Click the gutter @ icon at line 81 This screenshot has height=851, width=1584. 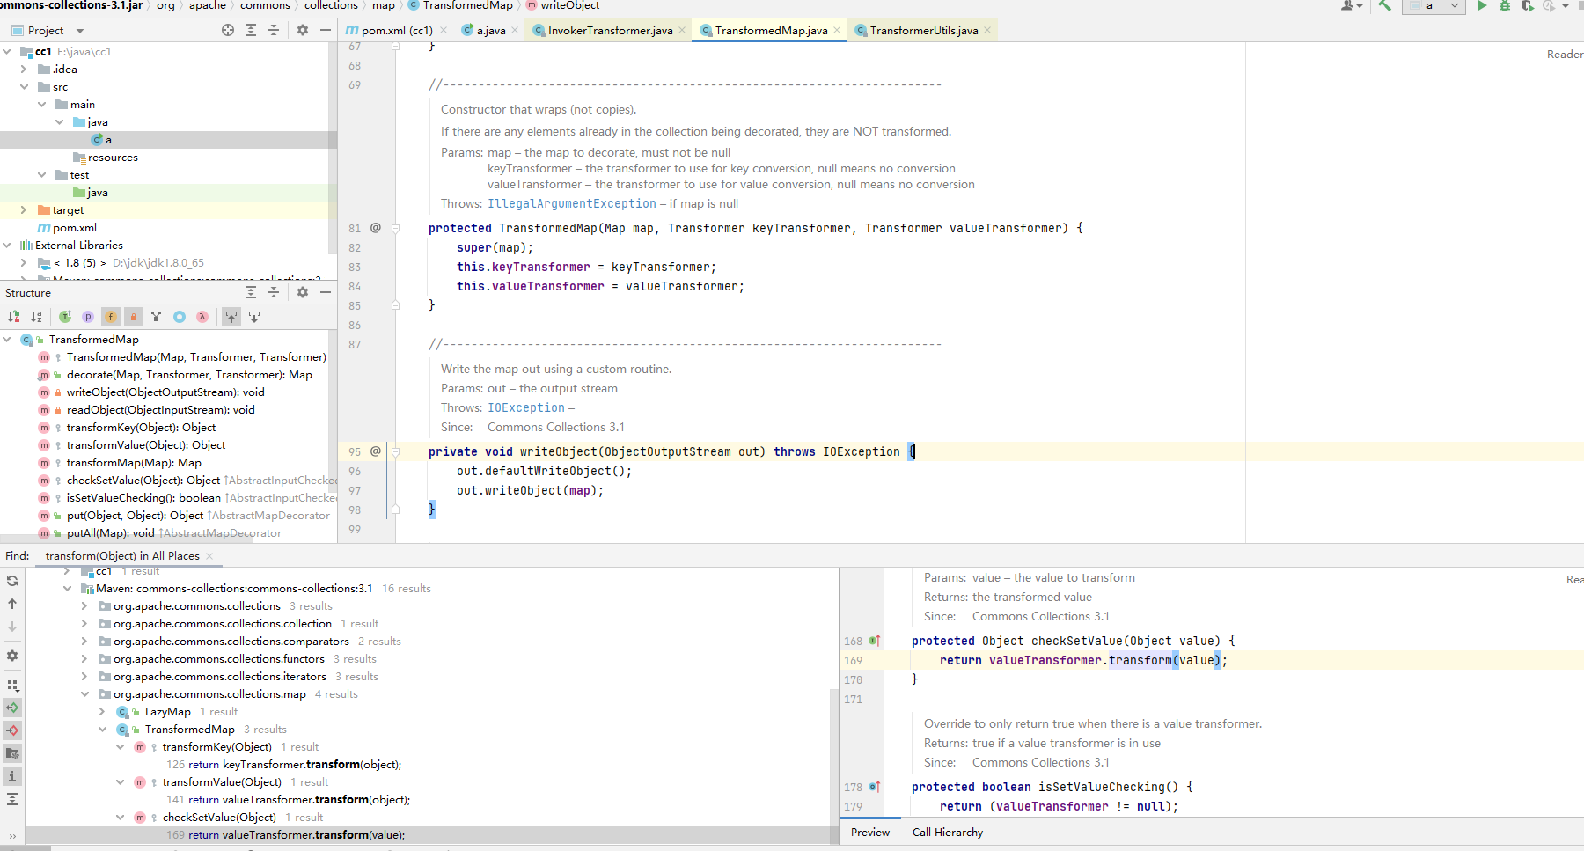click(376, 228)
